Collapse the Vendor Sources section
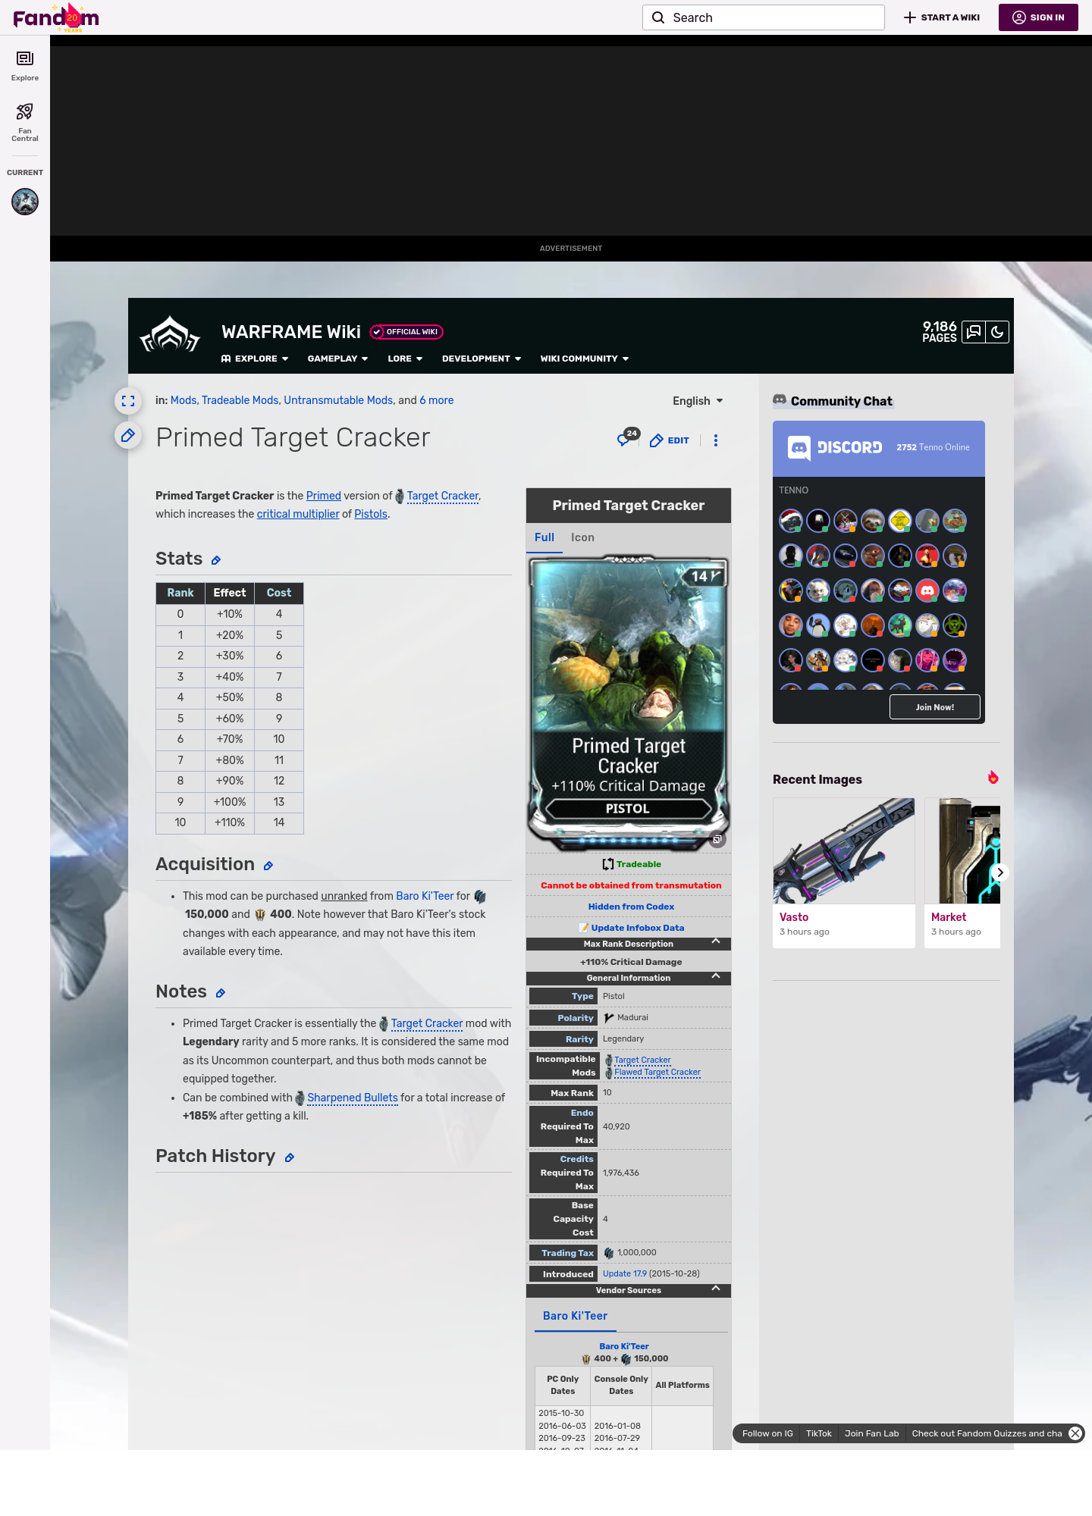 tap(715, 1289)
